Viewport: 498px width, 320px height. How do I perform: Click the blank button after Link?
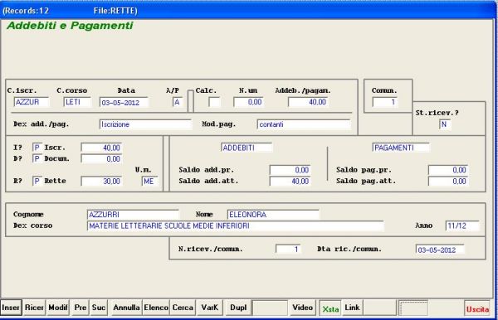(x=380, y=308)
